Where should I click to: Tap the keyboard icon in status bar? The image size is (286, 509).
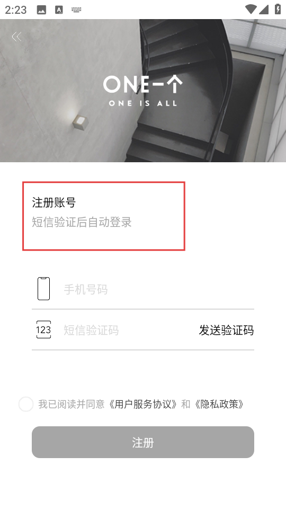coord(76,10)
